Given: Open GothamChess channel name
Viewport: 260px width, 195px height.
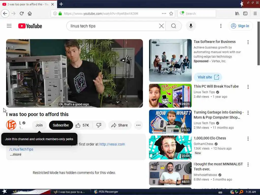Looking at the screenshot, I should (203, 144).
